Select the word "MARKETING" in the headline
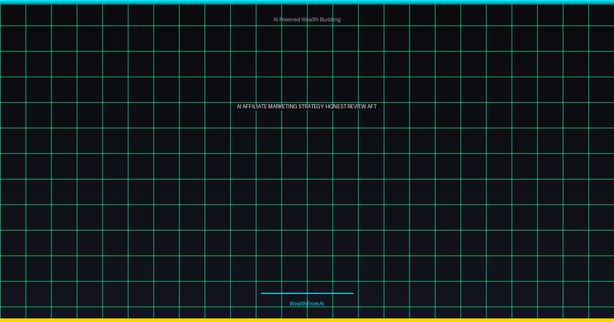This screenshot has height=322, width=614. click(282, 107)
